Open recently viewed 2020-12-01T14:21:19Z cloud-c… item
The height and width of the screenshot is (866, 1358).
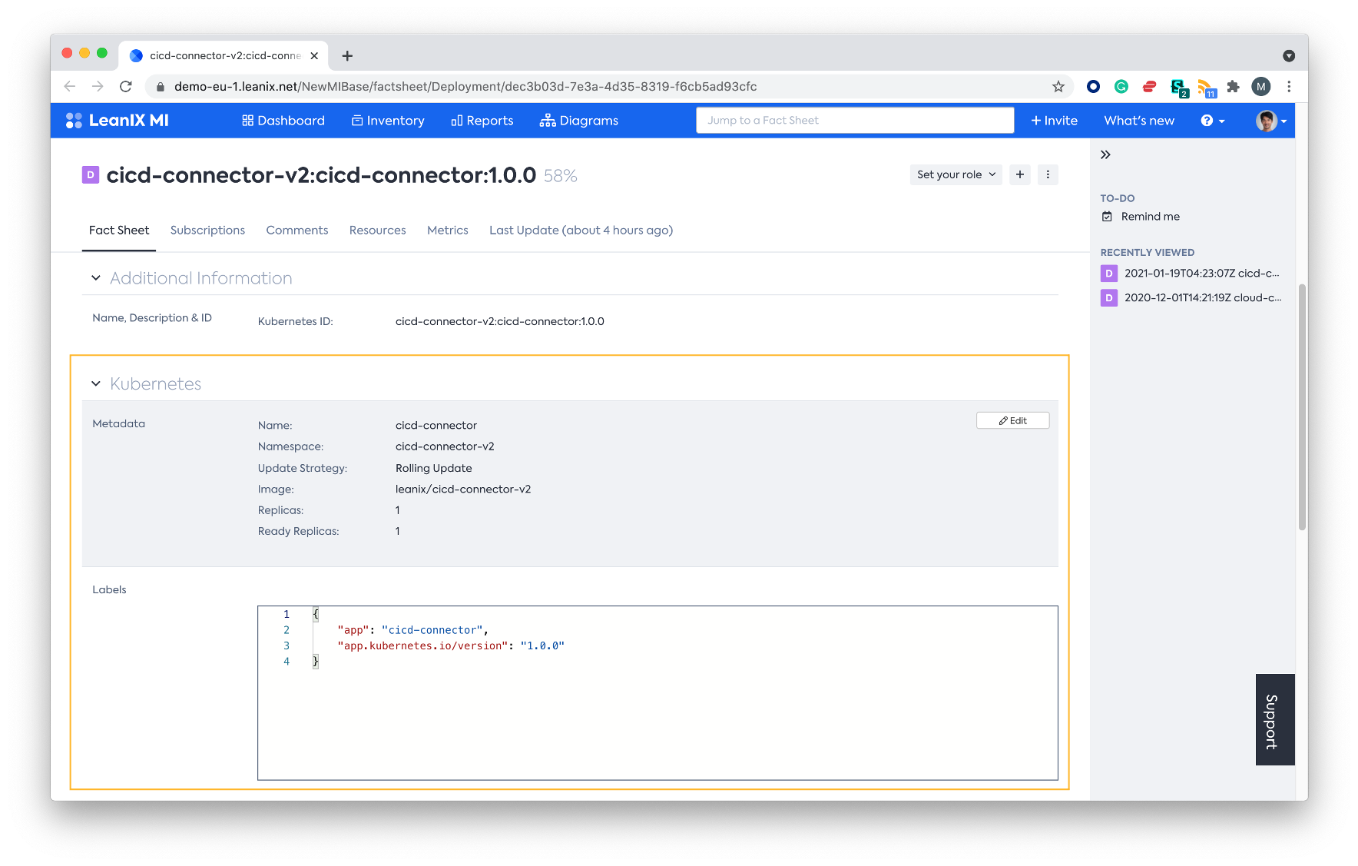1202,298
